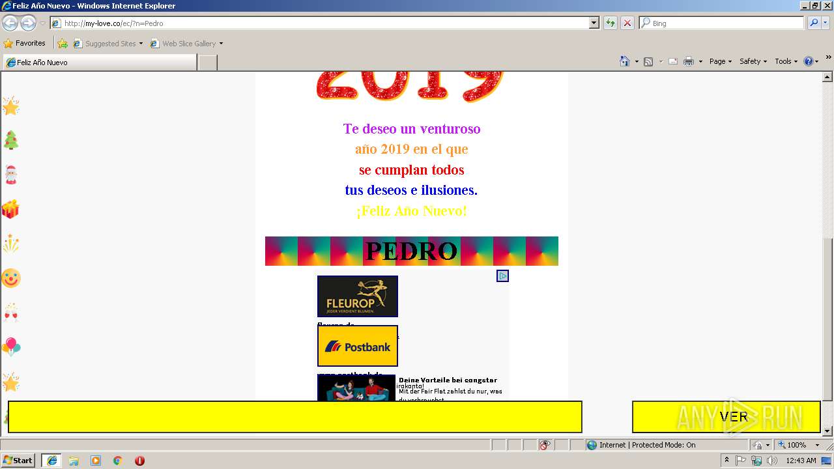Stop loading with the red X button
The height and width of the screenshot is (469, 834).
627,23
